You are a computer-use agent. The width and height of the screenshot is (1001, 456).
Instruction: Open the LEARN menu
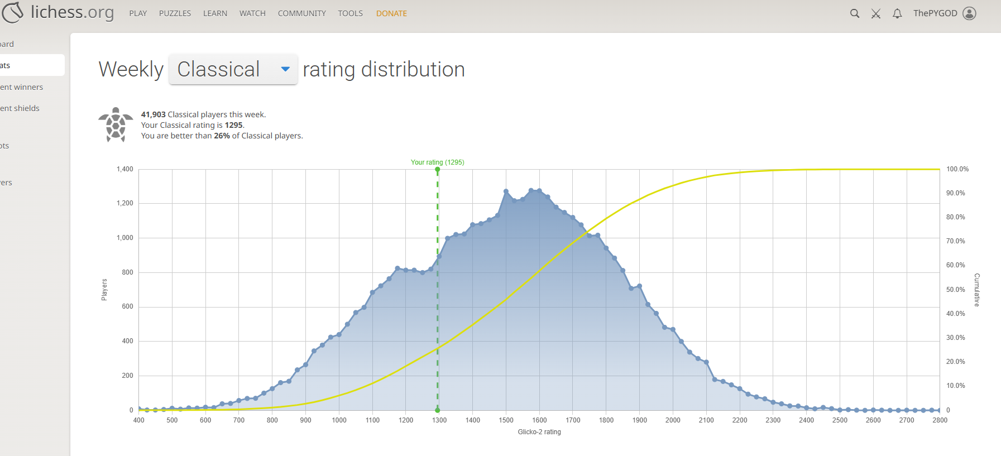click(215, 13)
